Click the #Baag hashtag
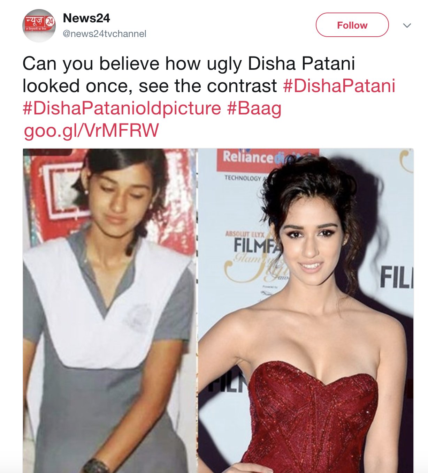The width and height of the screenshot is (428, 473). coord(254,108)
